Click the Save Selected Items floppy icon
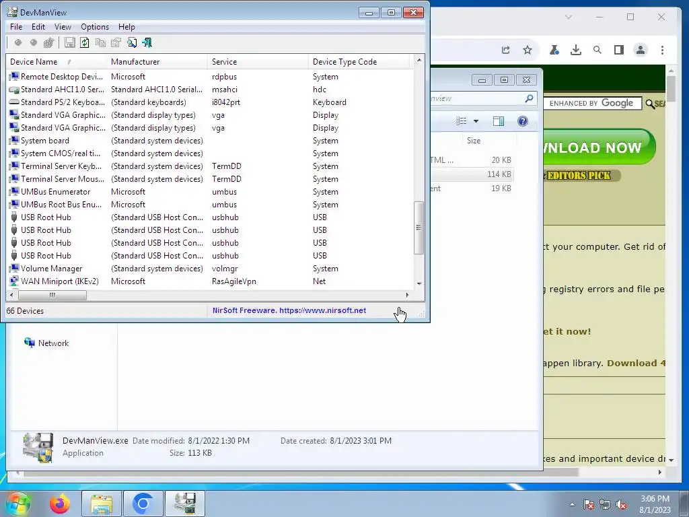 click(x=69, y=42)
